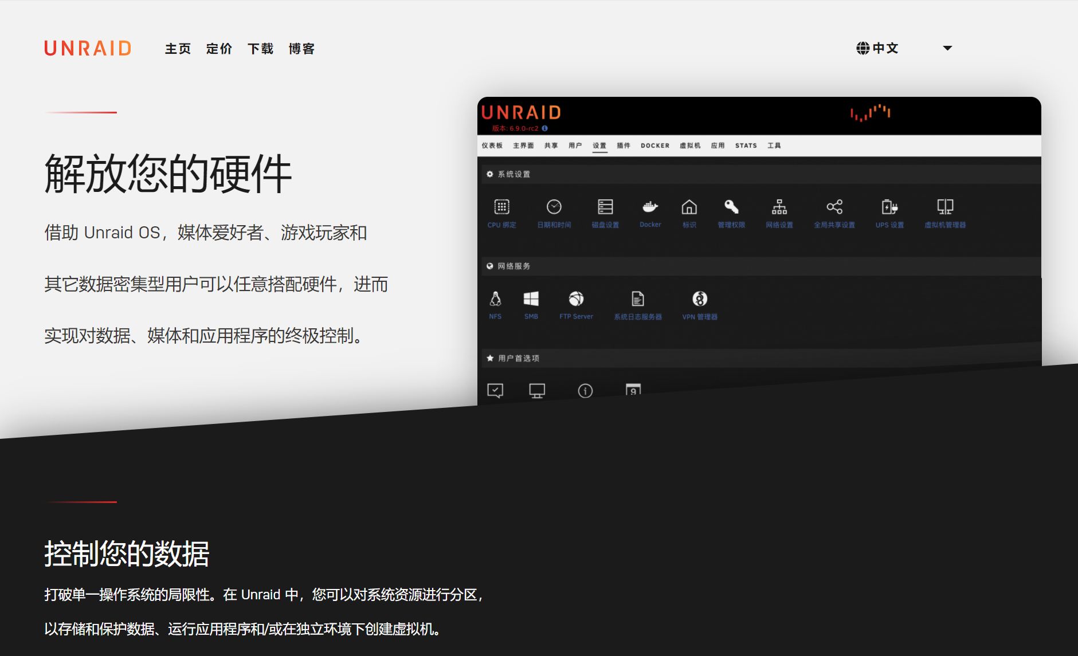The height and width of the screenshot is (656, 1078).
Task: Open the 博客 navigation link
Action: tap(301, 49)
